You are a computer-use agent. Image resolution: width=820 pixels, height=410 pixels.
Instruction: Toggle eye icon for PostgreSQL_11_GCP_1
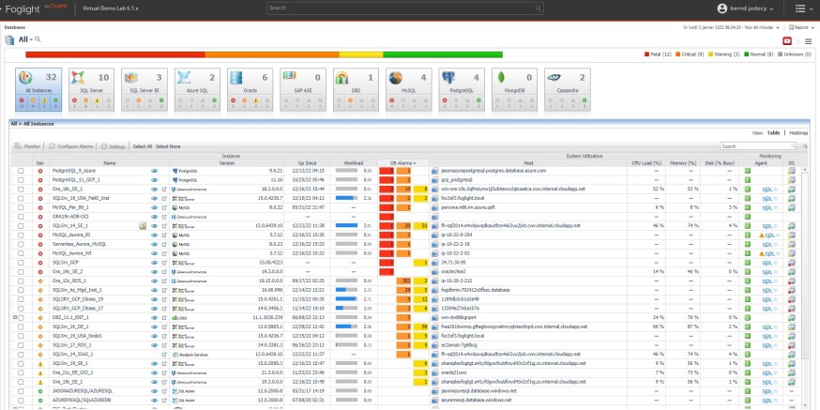click(x=154, y=180)
